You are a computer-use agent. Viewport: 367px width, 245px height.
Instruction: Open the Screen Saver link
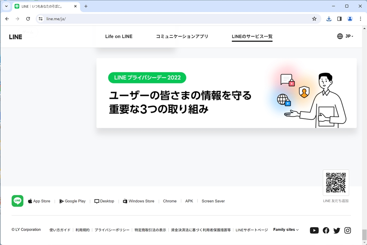[x=213, y=201]
